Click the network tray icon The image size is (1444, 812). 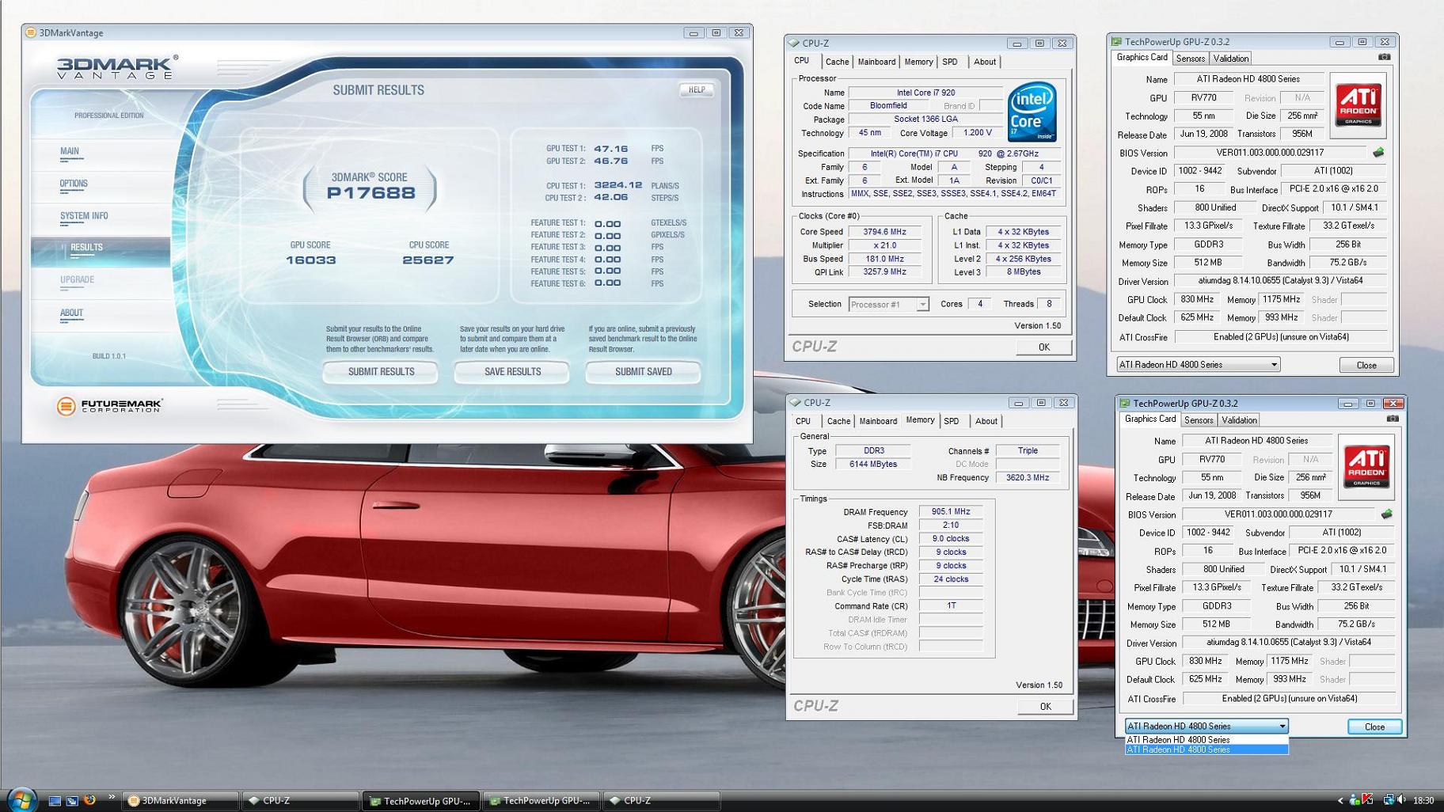(1388, 800)
